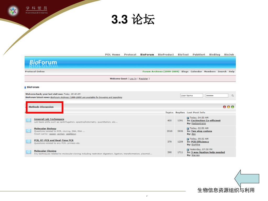Image resolution: width=268 pixels, height=201 pixels.
Task: Focus the User Name input field
Action: pyautogui.click(x=191, y=96)
